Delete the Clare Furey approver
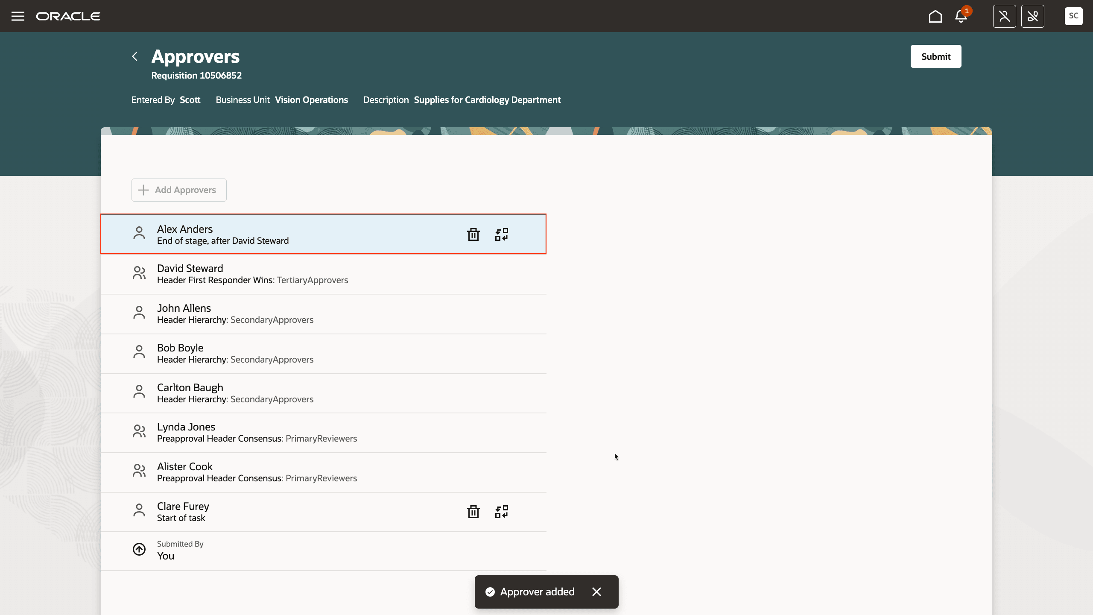1093x615 pixels. (473, 512)
